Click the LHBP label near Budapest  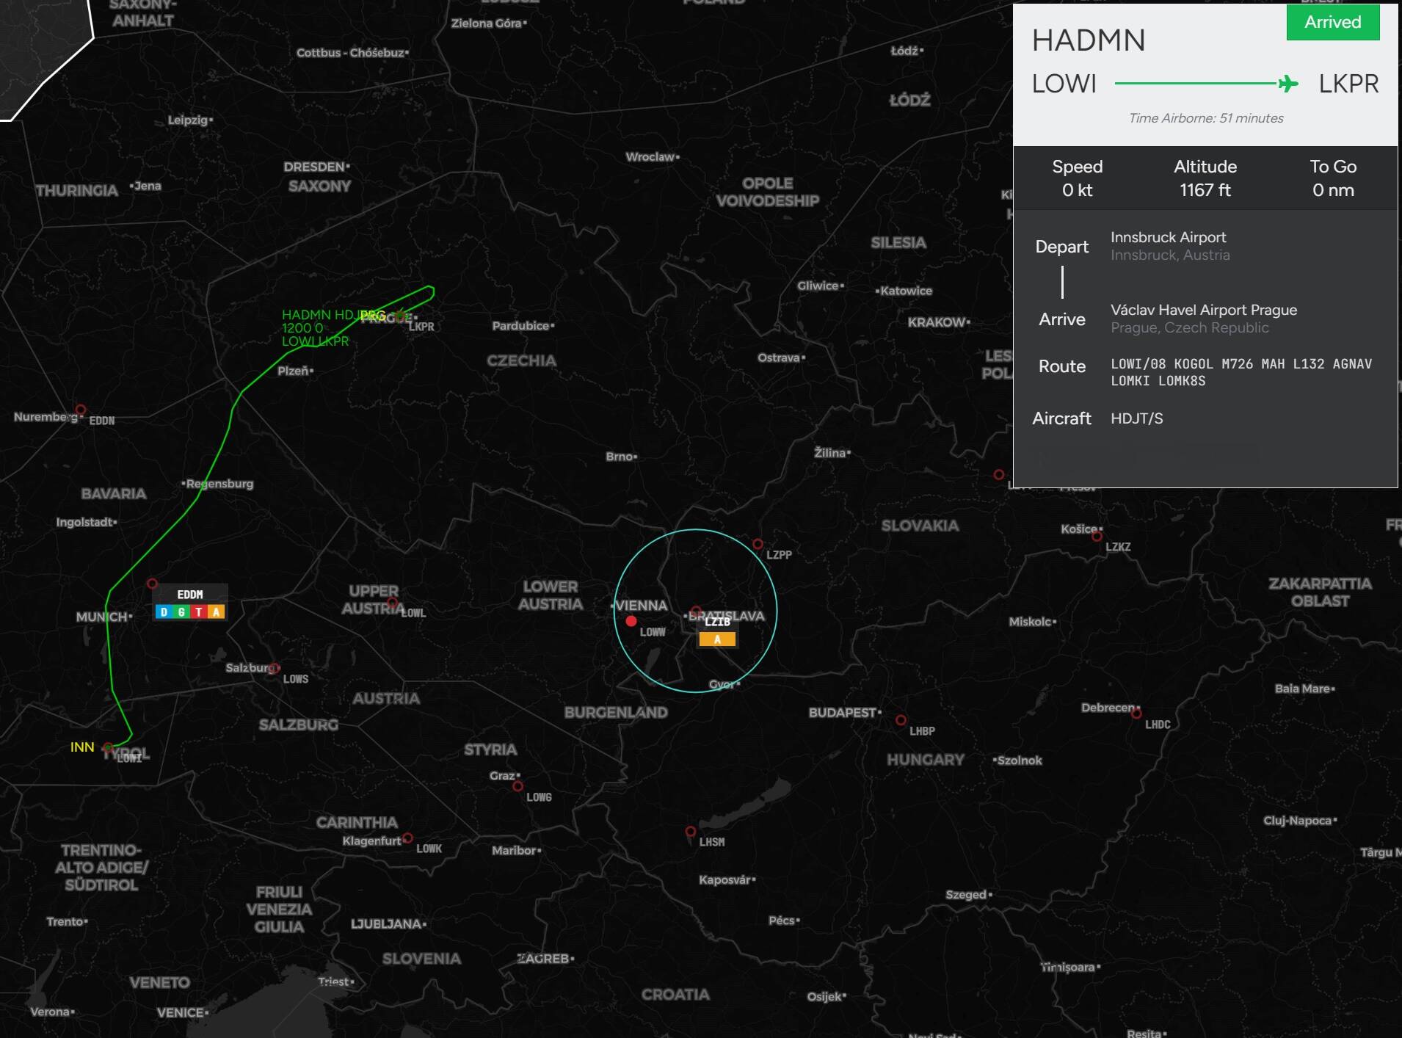pyautogui.click(x=922, y=731)
